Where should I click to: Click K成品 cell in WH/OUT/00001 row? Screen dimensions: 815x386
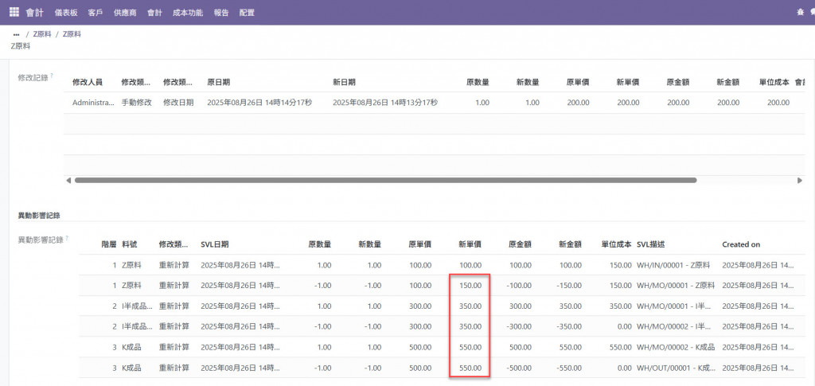(131, 368)
